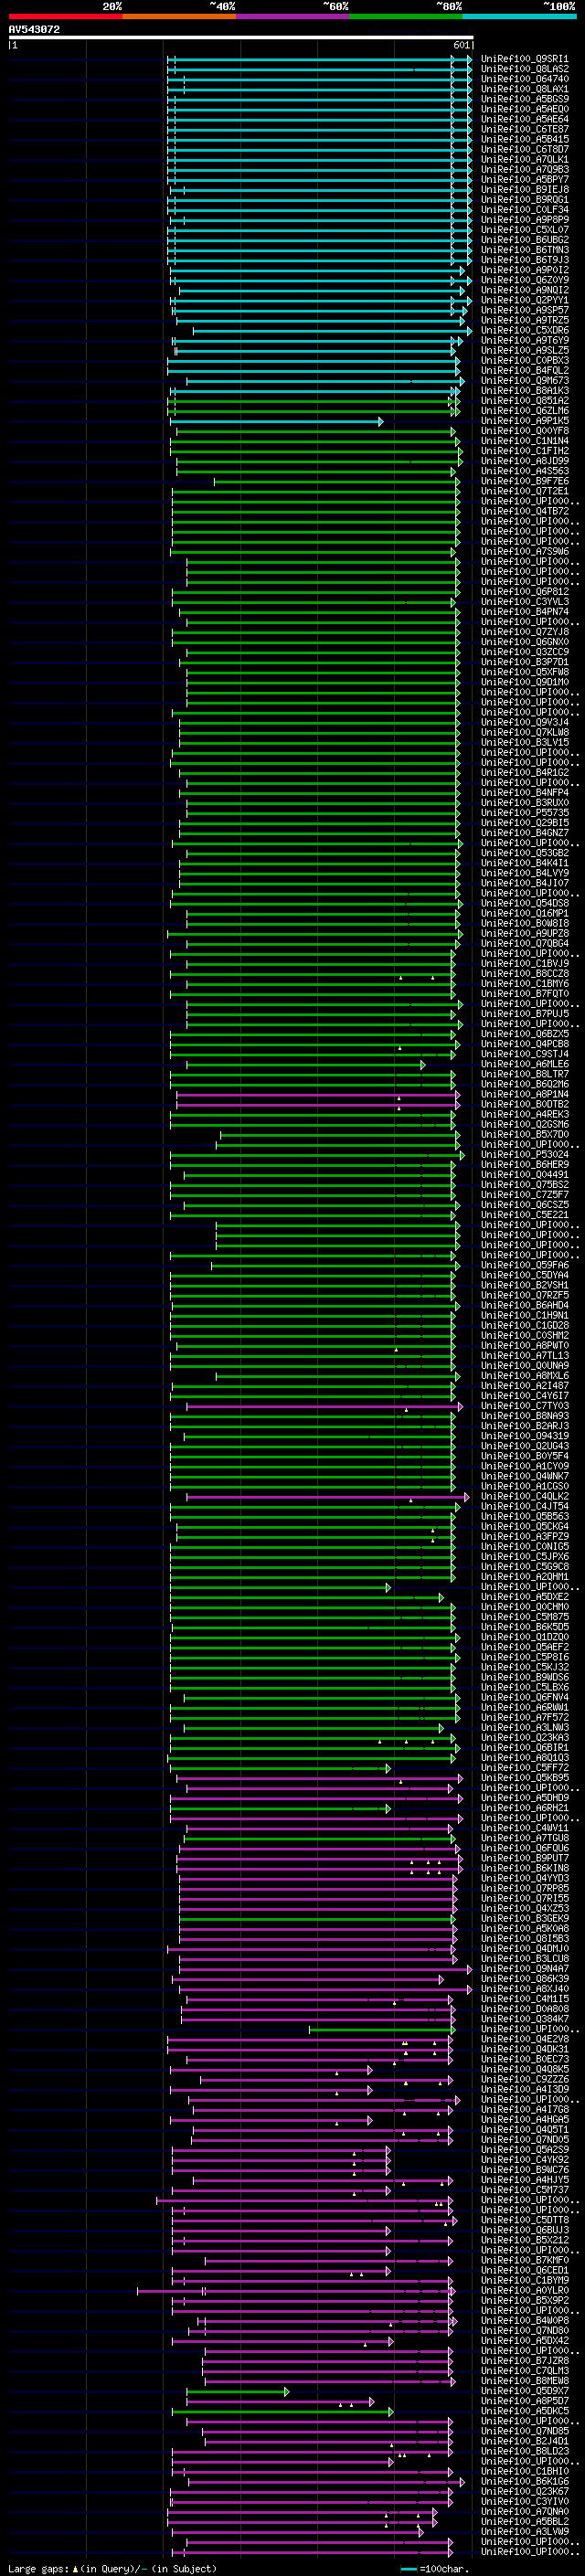The height and width of the screenshot is (2576, 585).
Task: Select hit label UniRef100_Q59FA6
Action: coord(524,1265)
